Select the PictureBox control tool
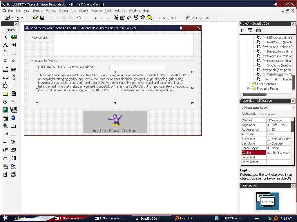 pyautogui.click(x=13, y=37)
